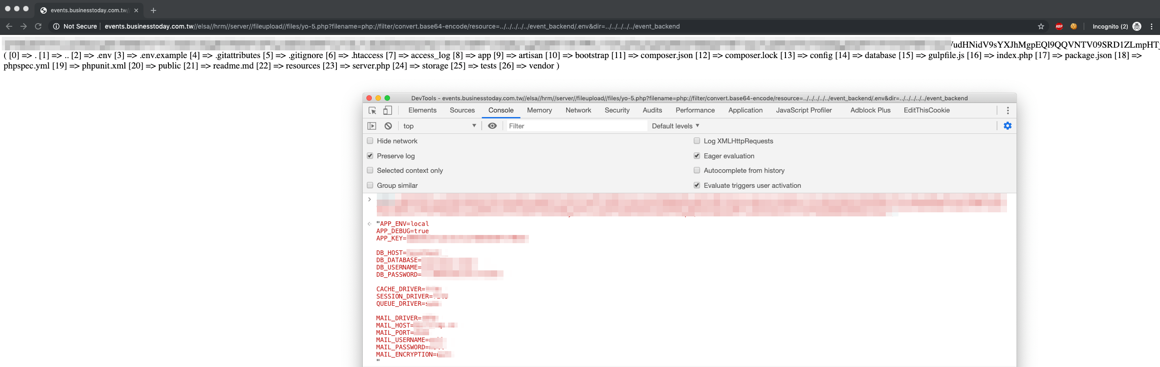Image resolution: width=1160 pixels, height=367 pixels.
Task: Create live expression with eye icon
Action: [x=492, y=126]
